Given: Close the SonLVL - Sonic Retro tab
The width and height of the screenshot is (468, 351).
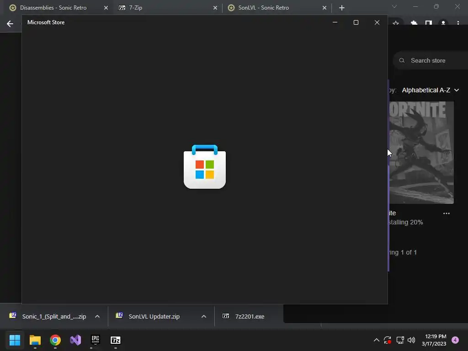Looking at the screenshot, I should tap(324, 8).
